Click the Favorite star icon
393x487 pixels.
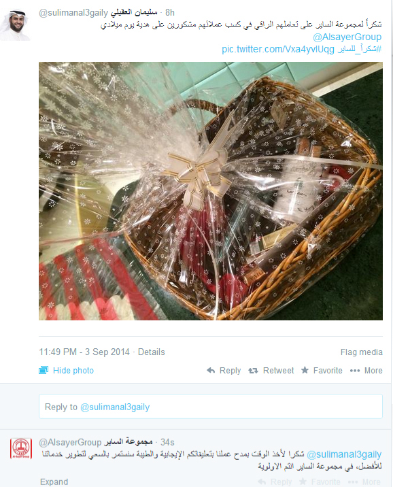[305, 370]
